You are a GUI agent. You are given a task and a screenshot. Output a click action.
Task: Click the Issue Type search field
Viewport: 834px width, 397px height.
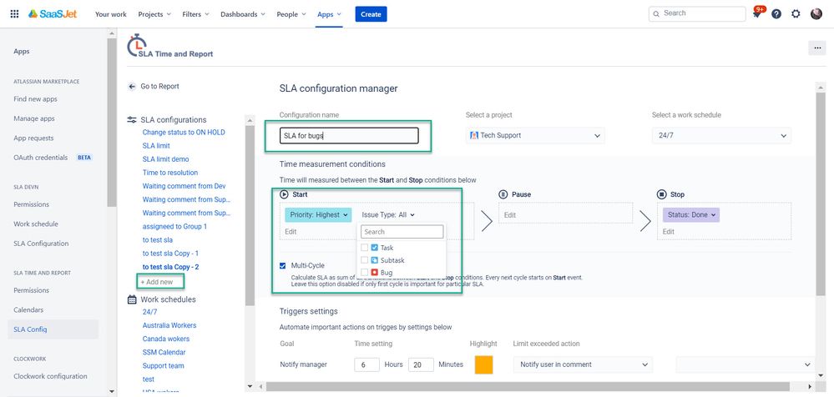pos(402,232)
